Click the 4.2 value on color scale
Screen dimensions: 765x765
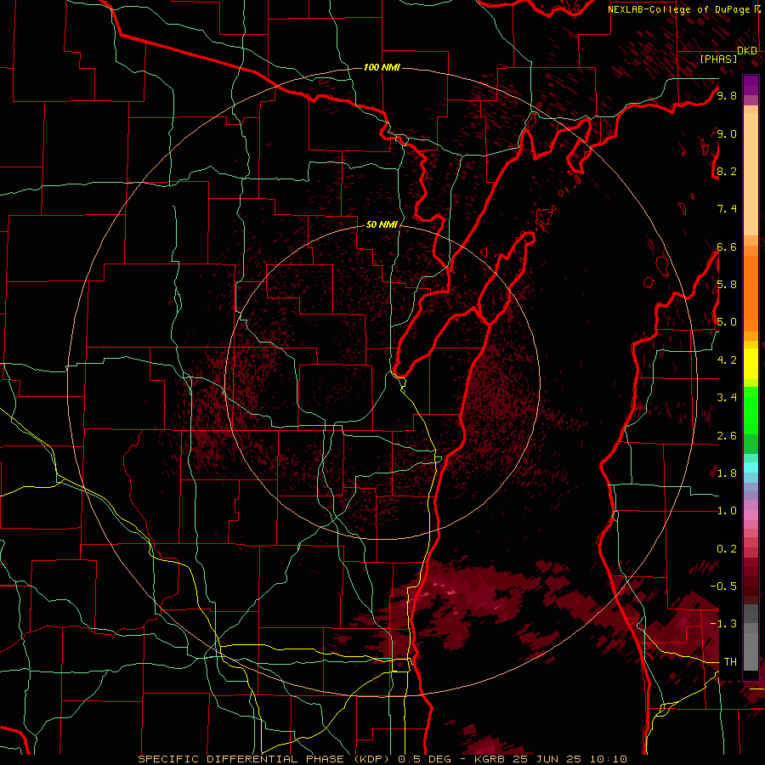coord(727,360)
